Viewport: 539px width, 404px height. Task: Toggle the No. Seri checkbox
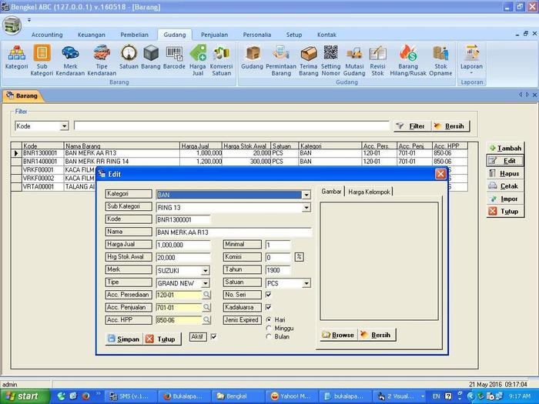269,295
